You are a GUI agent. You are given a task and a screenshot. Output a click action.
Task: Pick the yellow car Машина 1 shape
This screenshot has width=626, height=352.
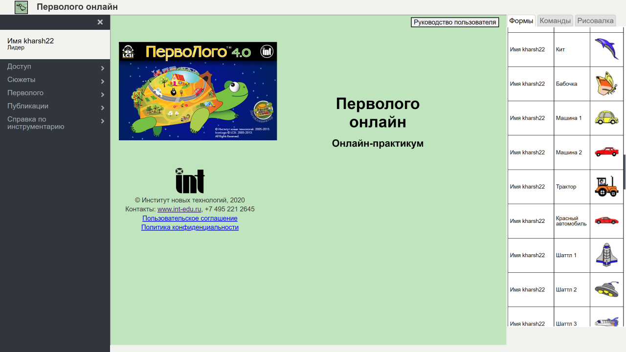point(606,118)
